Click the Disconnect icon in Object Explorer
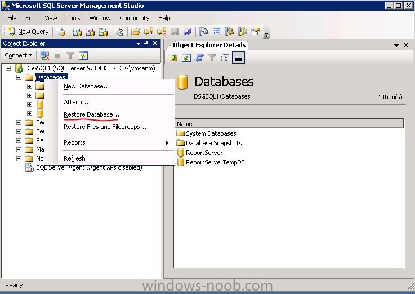Screen dimensions: 415x294 (44, 56)
